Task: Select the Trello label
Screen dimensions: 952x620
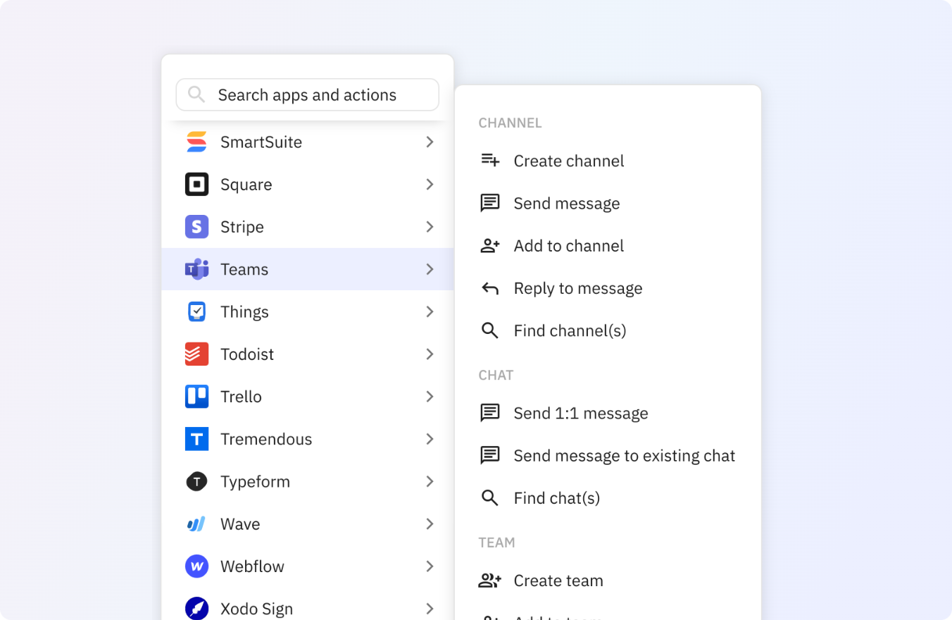Action: point(241,397)
